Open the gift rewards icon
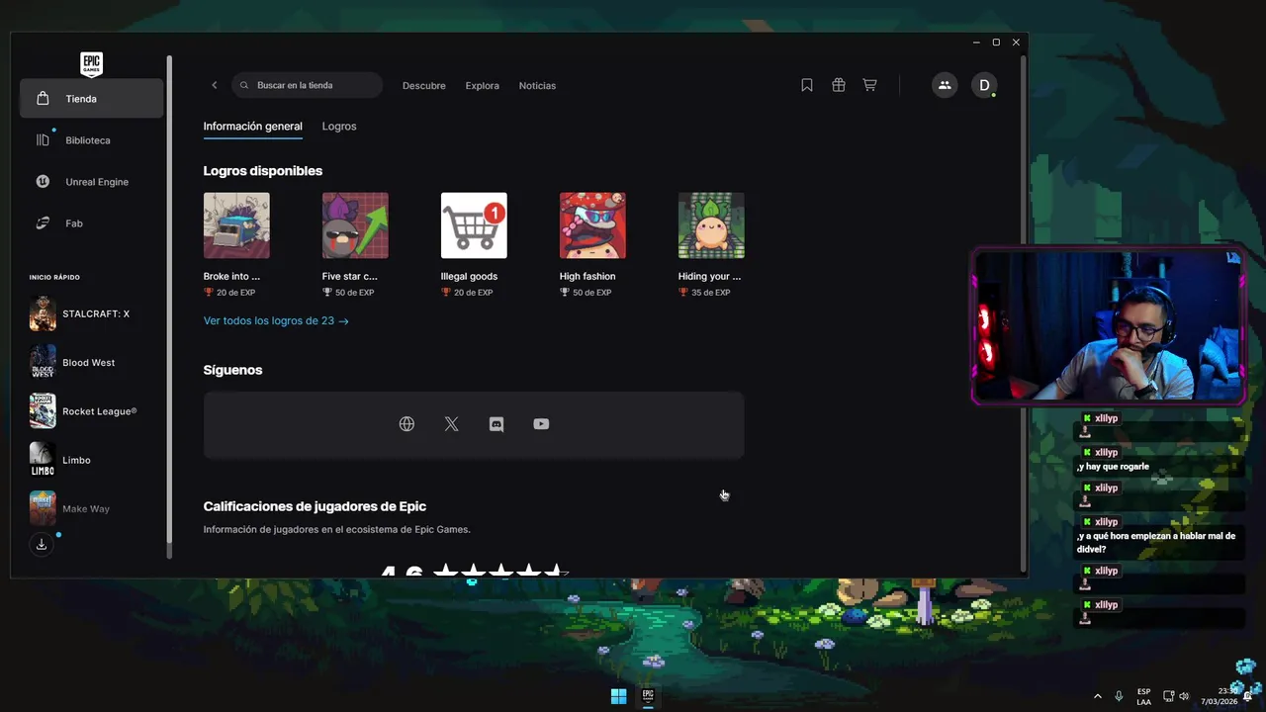The width and height of the screenshot is (1266, 712). click(839, 85)
